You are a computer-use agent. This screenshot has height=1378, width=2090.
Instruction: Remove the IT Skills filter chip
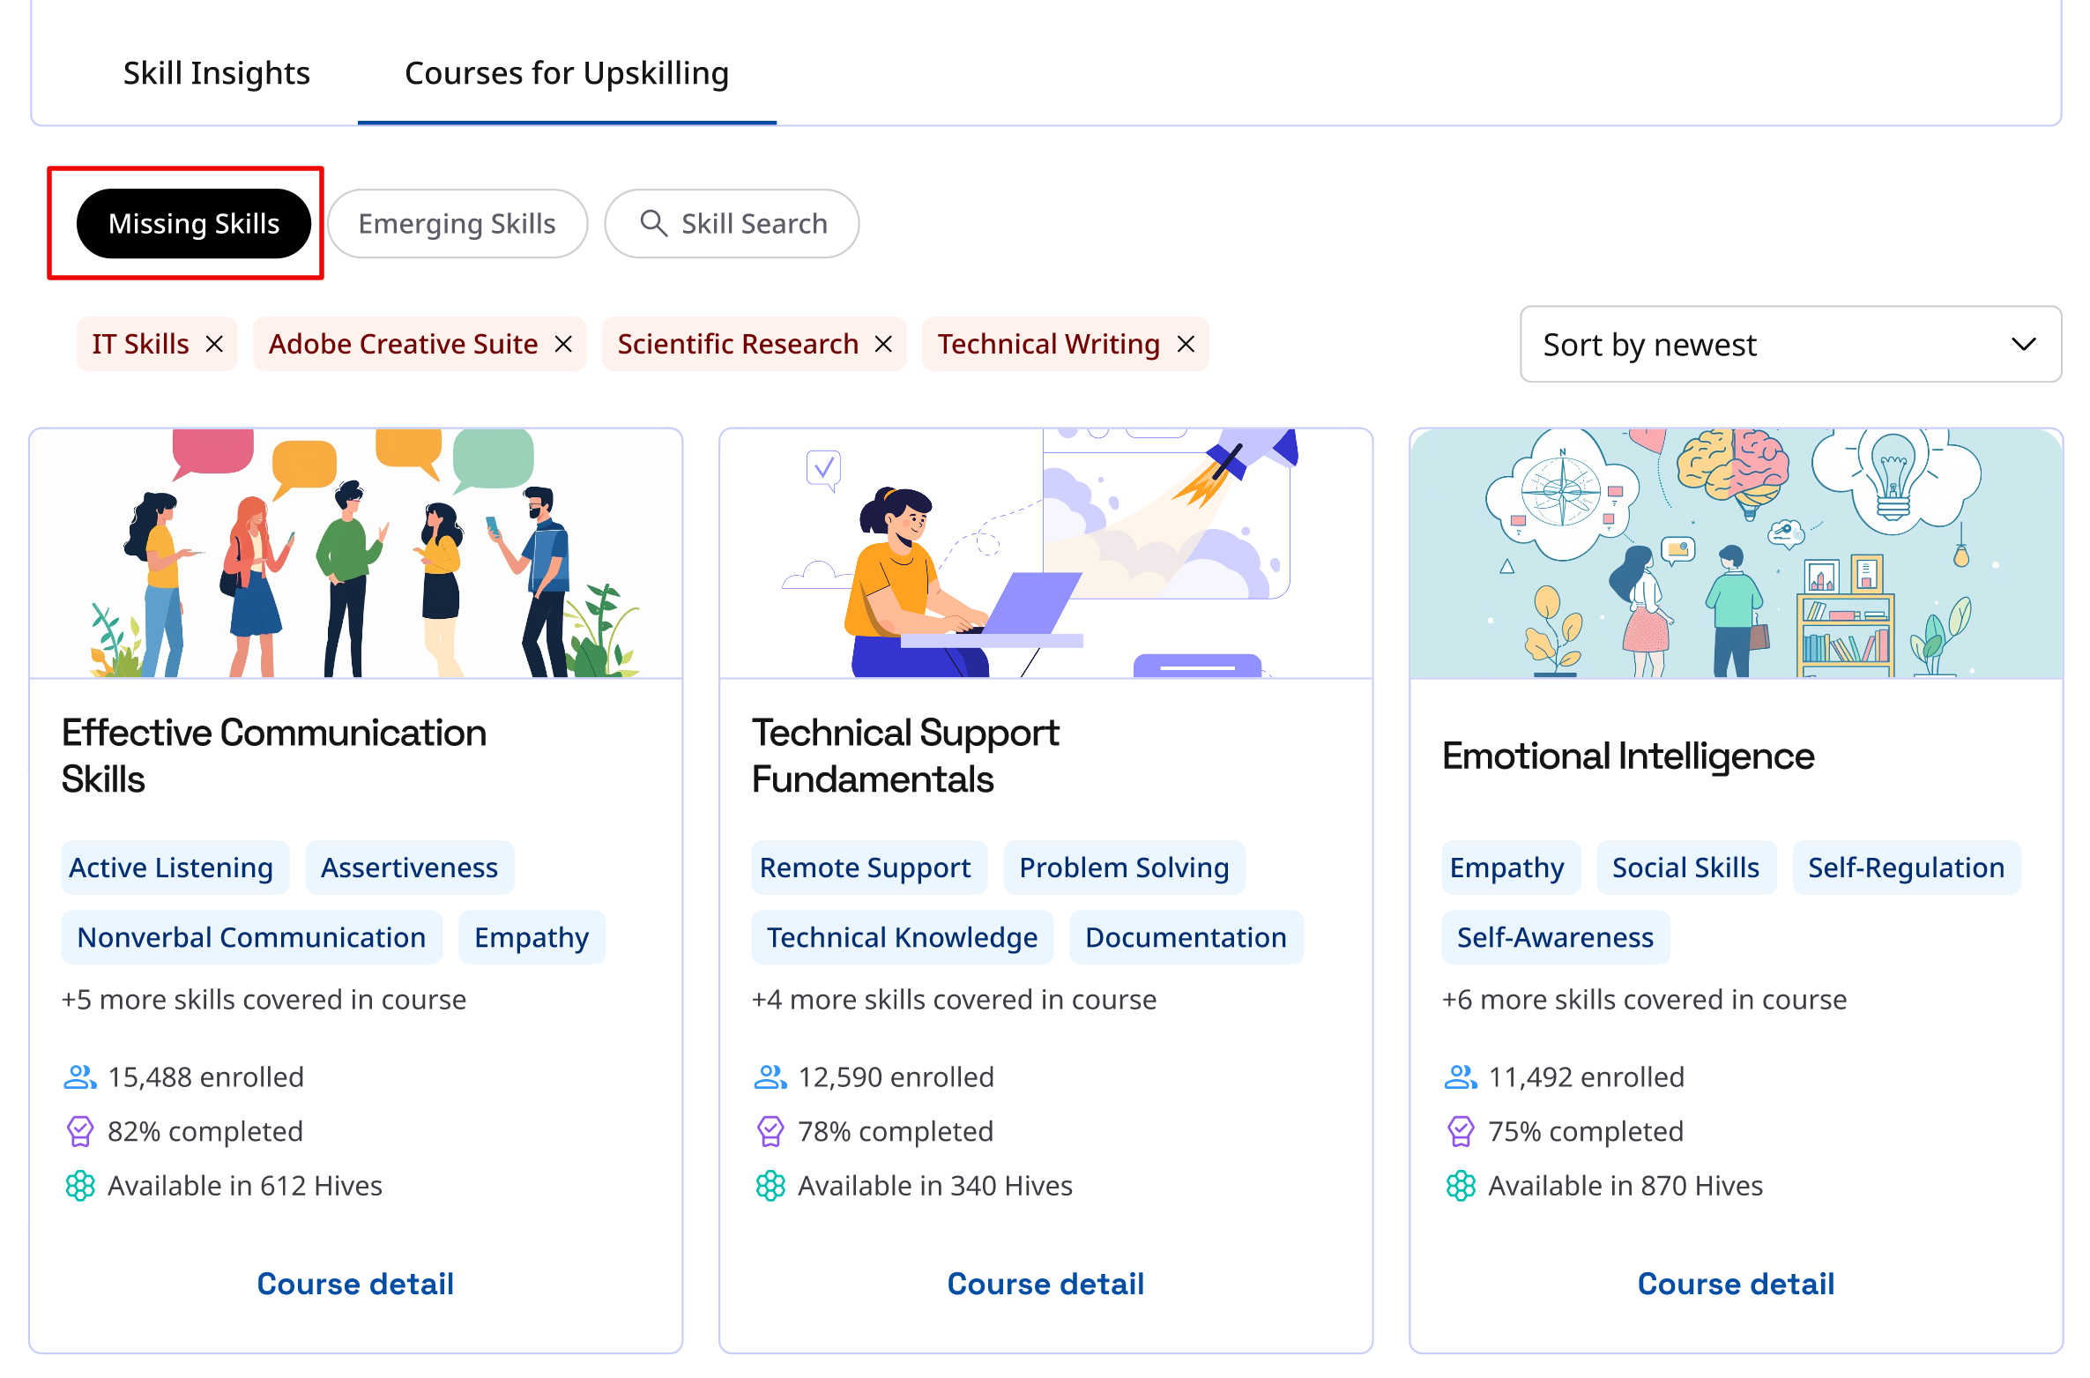(x=214, y=344)
